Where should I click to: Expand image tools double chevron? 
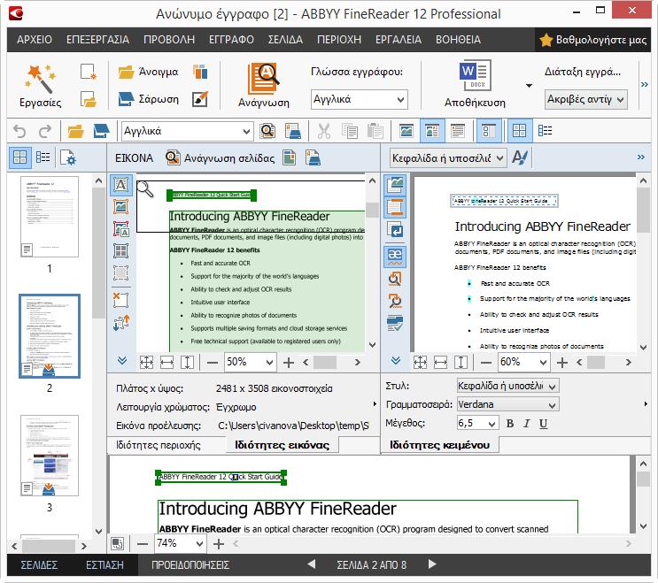click(122, 361)
